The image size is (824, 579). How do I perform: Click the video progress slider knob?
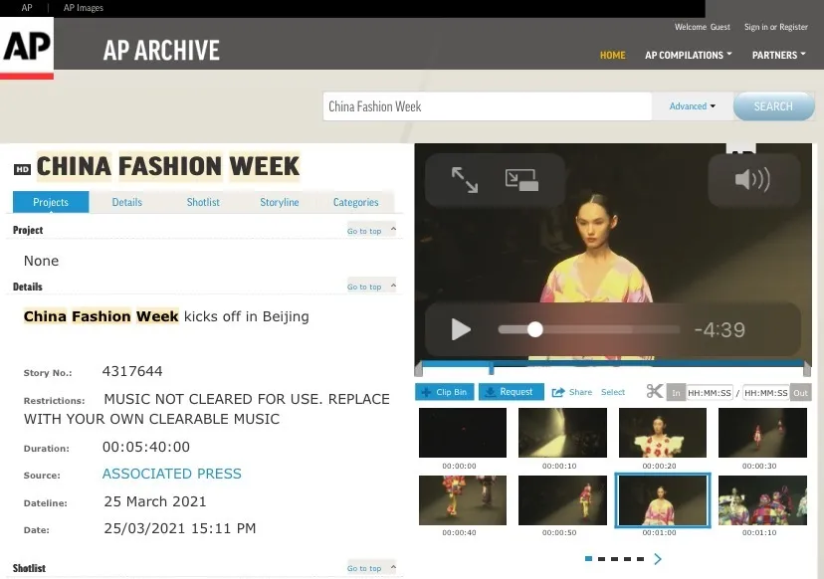point(535,329)
